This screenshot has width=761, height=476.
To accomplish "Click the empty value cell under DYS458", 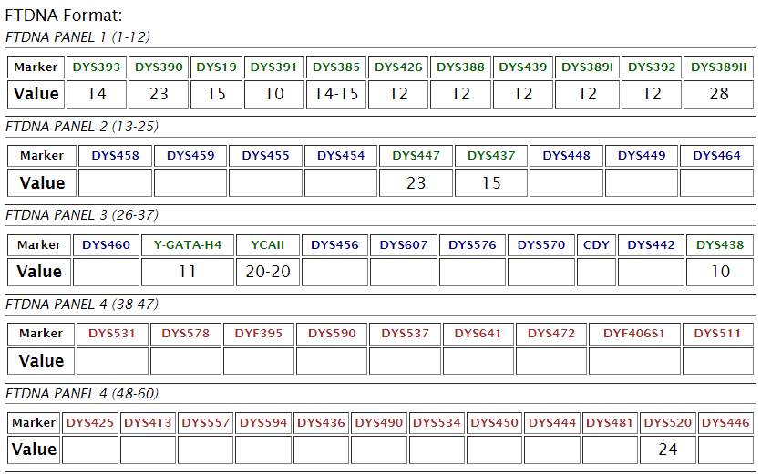I will click(x=115, y=183).
